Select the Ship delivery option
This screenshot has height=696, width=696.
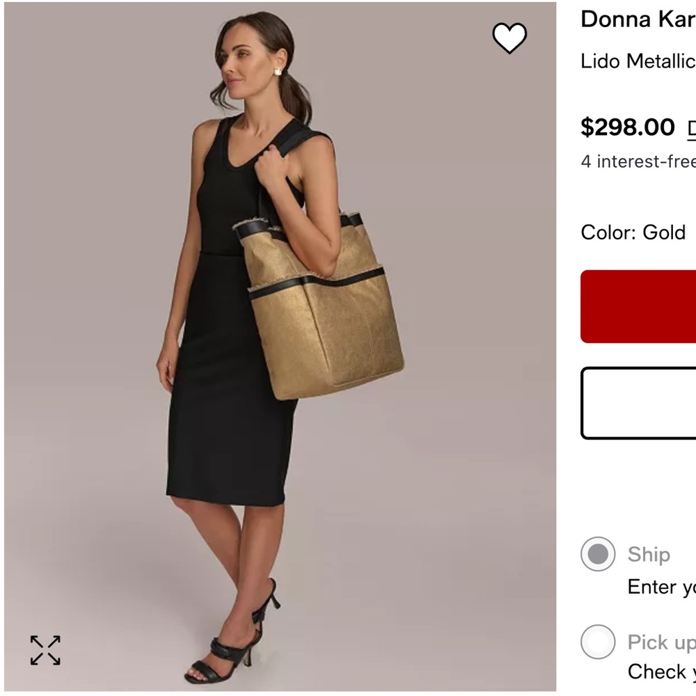point(597,555)
